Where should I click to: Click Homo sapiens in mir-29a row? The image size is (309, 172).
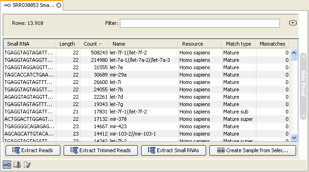click(195, 75)
